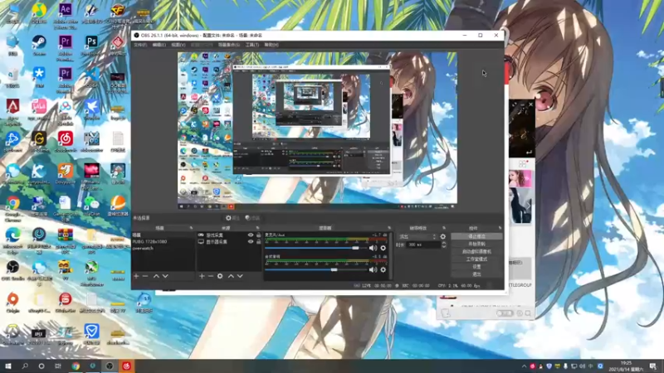
Task: Open Overwatch desktop shortcut
Action: tap(12, 334)
